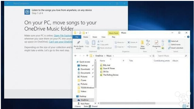Image resolution: width=194 pixels, height=109 pixels.
Task: Click the Paste icon in ribbon
Action: tap(93, 42)
